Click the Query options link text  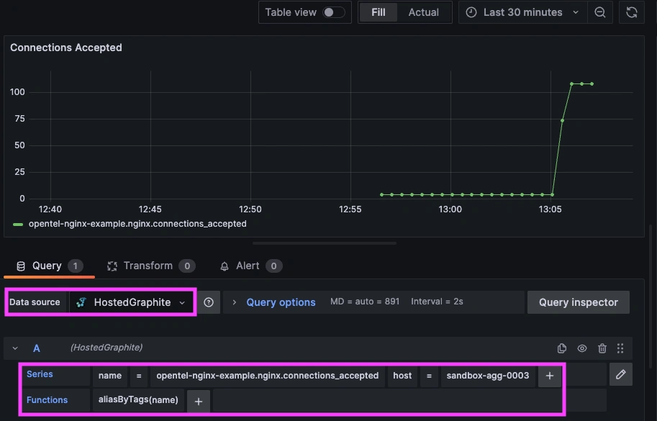[x=281, y=302]
